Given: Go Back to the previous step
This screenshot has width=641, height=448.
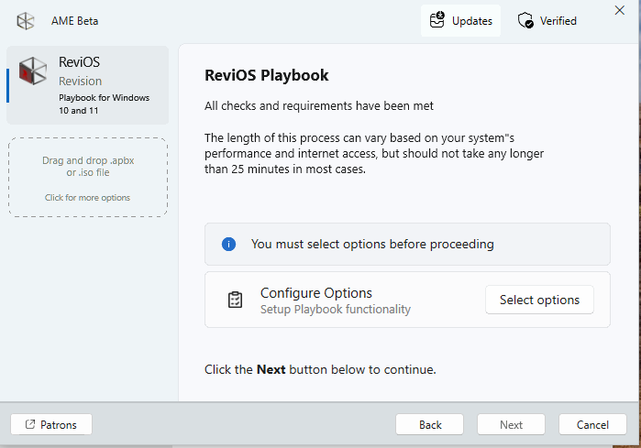Looking at the screenshot, I should (430, 425).
